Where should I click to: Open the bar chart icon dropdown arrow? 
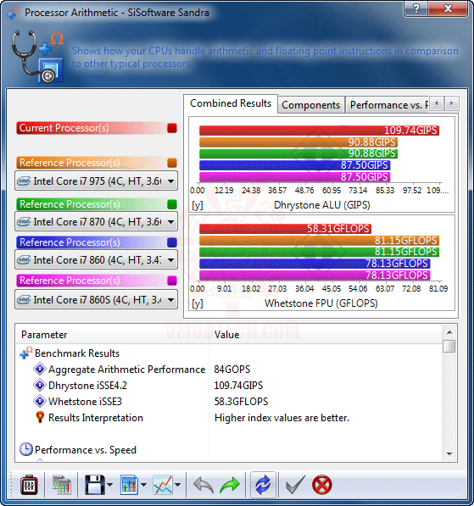pyautogui.click(x=143, y=485)
